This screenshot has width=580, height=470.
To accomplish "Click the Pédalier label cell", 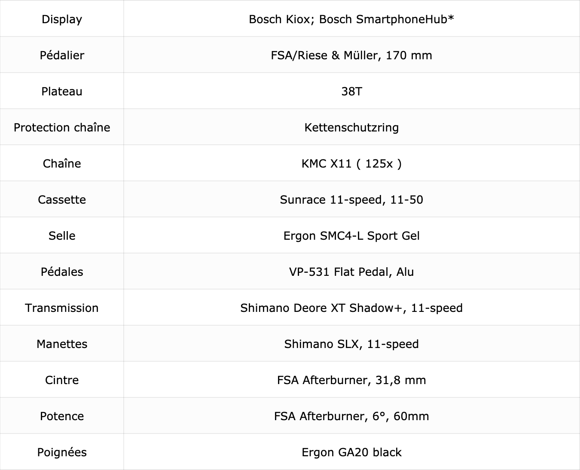I will tap(62, 55).
